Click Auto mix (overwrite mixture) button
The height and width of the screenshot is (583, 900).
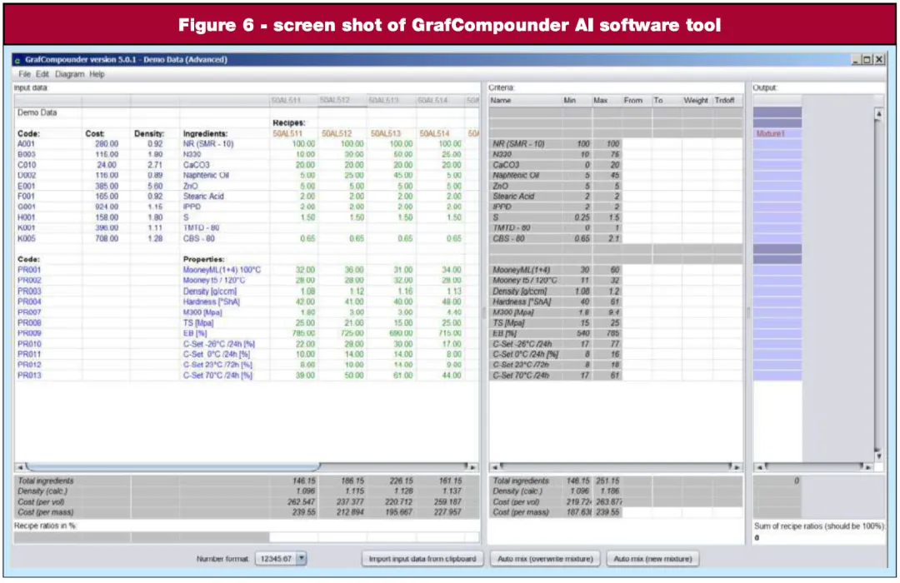(x=545, y=558)
